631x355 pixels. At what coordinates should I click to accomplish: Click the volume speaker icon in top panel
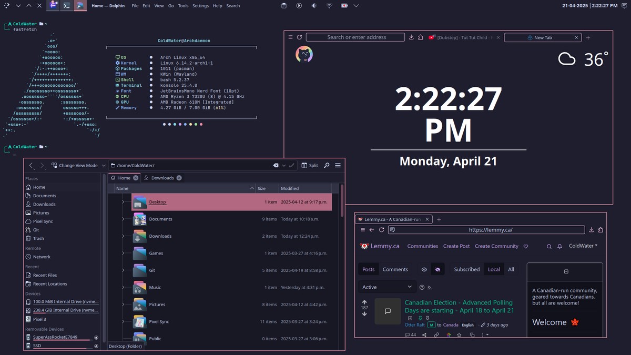(x=314, y=6)
